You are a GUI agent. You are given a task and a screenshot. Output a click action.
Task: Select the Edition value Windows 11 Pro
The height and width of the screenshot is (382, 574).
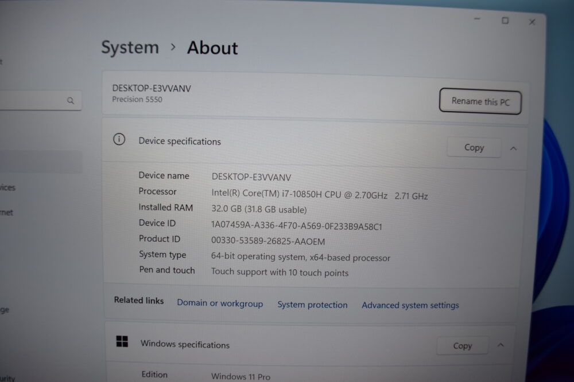pyautogui.click(x=241, y=376)
